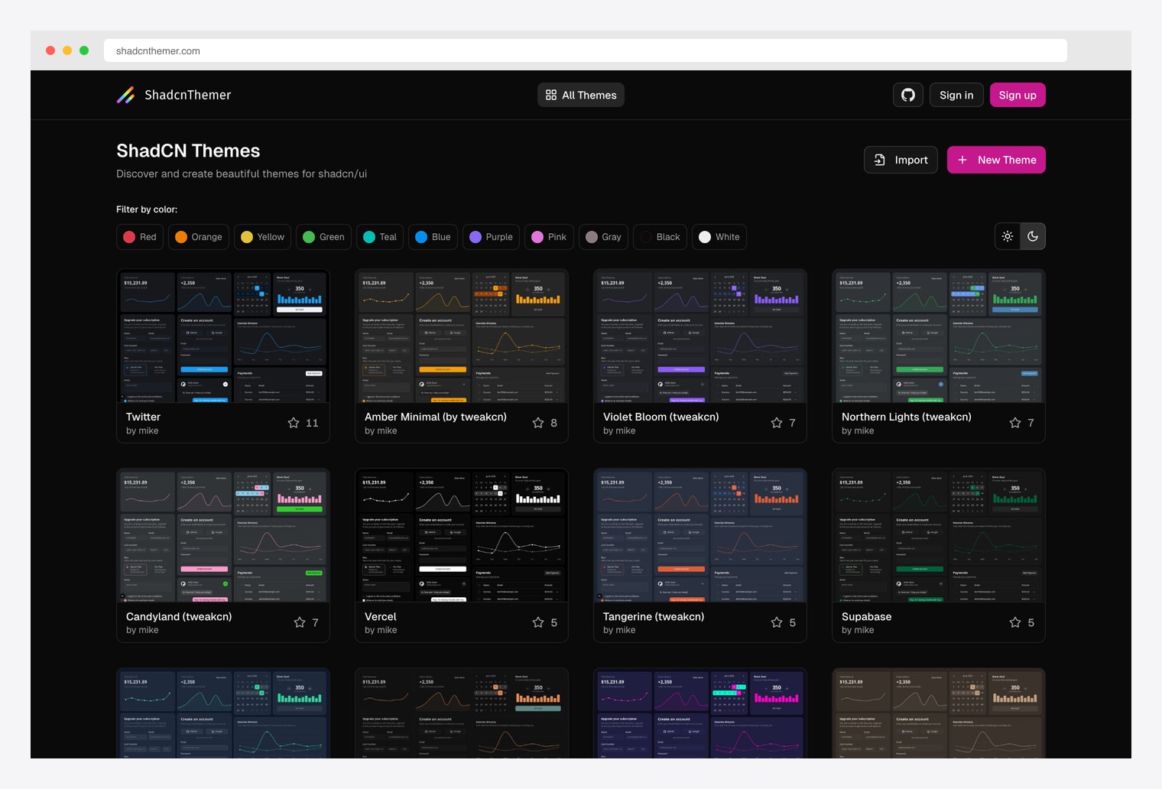This screenshot has height=789, width=1162.
Task: Click the 'ShadCN Themes' page heading
Action: pos(188,151)
